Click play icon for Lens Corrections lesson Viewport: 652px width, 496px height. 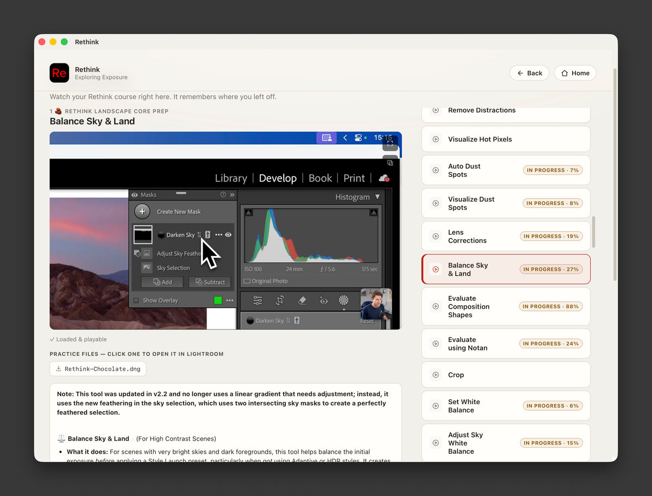coord(436,237)
